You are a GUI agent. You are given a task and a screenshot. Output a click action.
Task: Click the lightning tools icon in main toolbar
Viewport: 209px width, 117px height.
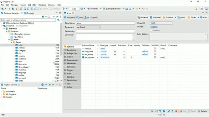pyautogui.click(x=137, y=9)
